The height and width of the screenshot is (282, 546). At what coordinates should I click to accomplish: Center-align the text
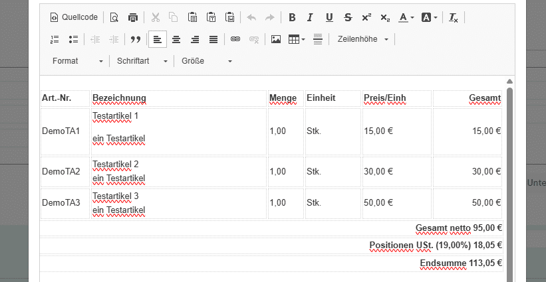click(176, 39)
